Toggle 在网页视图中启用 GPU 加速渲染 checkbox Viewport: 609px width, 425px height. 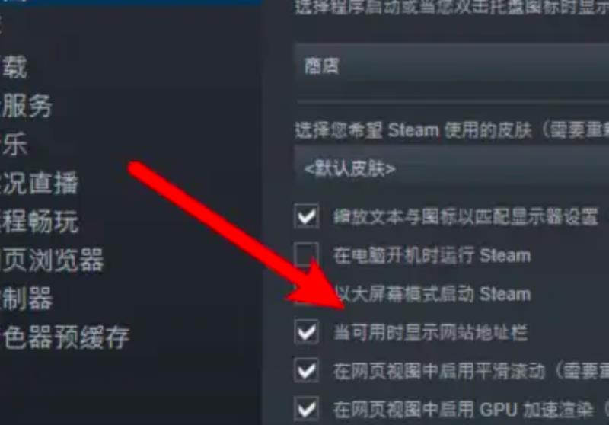point(307,409)
